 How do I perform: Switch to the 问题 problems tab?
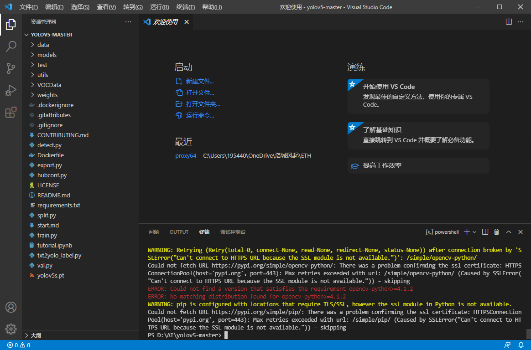pyautogui.click(x=154, y=232)
